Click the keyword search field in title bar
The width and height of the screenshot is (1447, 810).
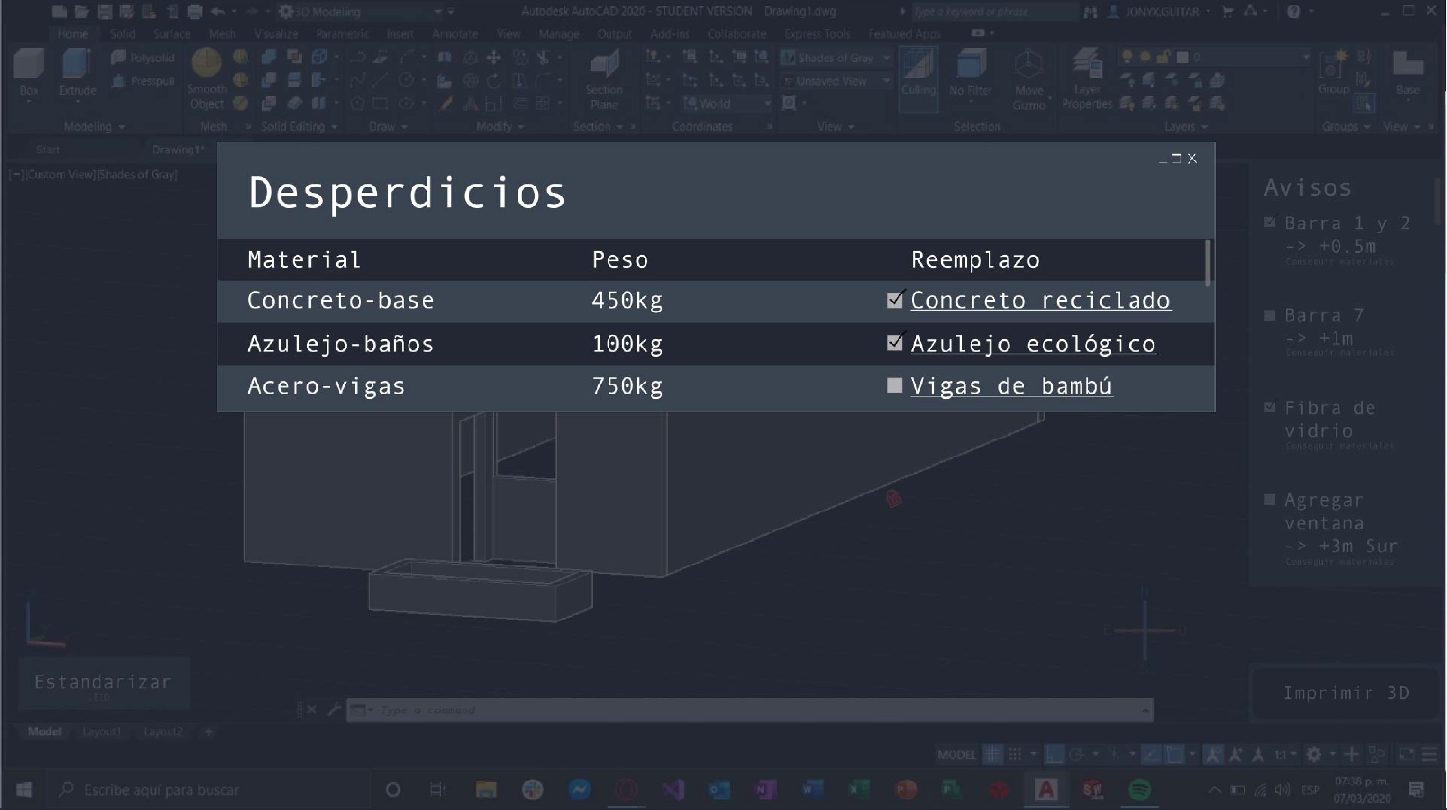coord(994,11)
